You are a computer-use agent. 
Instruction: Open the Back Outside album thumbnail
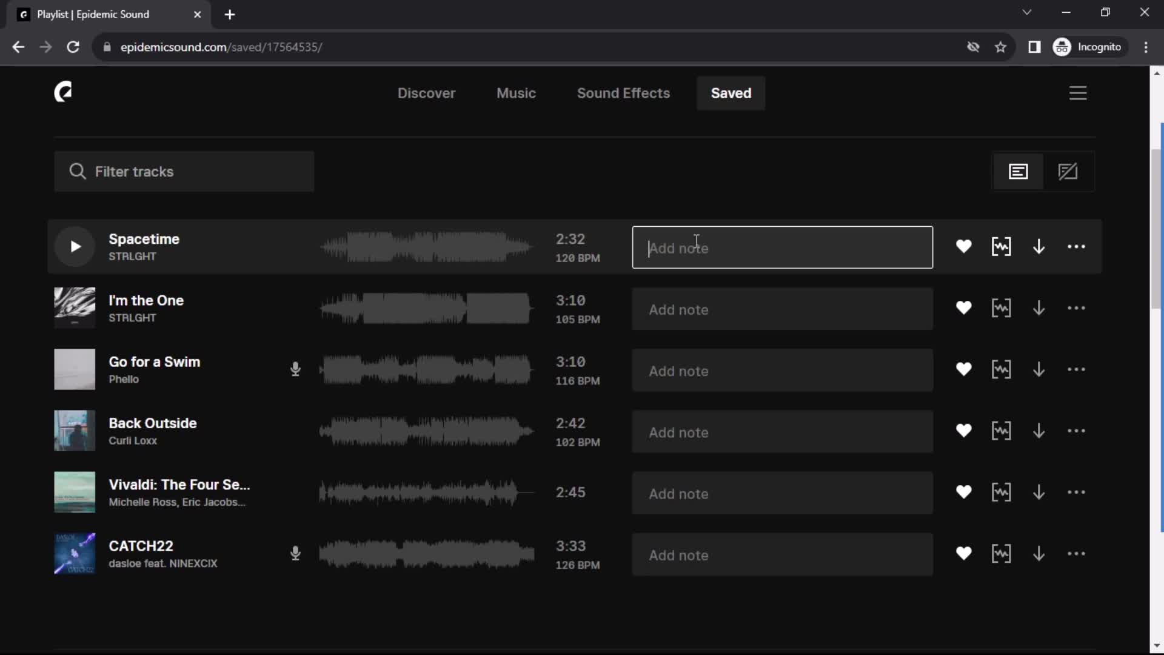(x=75, y=431)
